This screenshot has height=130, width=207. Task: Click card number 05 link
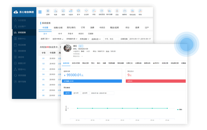click(x=44, y=79)
